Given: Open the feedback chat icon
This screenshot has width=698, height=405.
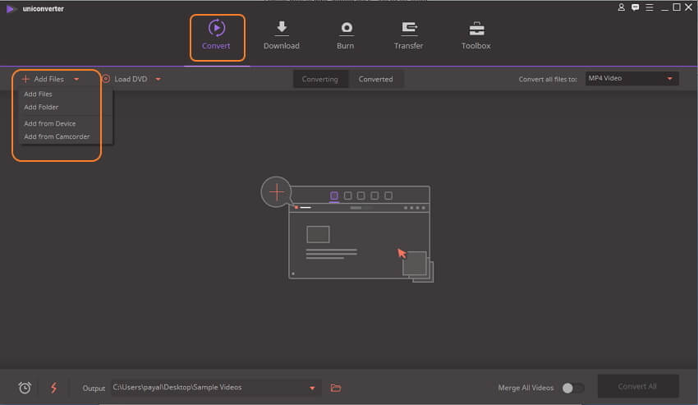Looking at the screenshot, I should coord(636,7).
